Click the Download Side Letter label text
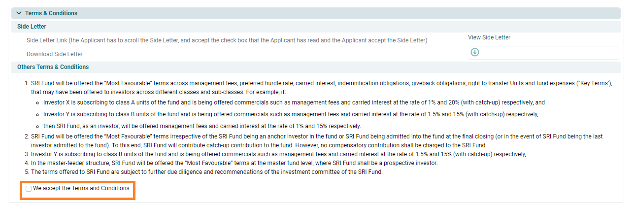The width and height of the screenshot is (634, 203). (x=55, y=54)
